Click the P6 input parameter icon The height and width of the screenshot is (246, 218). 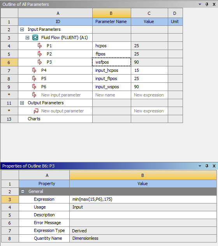click(x=34, y=86)
